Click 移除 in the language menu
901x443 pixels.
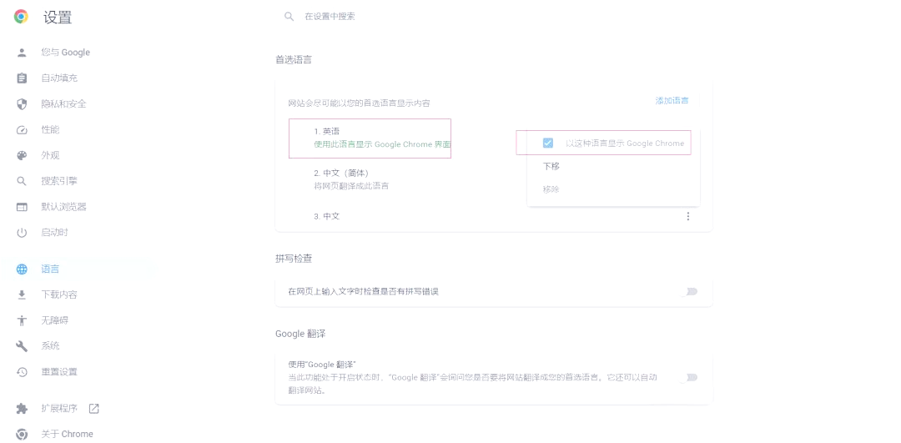[x=551, y=189]
